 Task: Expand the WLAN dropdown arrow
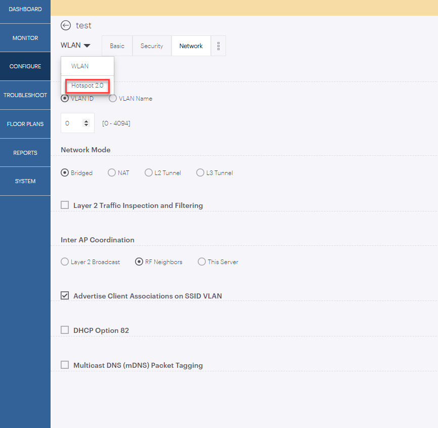pos(87,46)
